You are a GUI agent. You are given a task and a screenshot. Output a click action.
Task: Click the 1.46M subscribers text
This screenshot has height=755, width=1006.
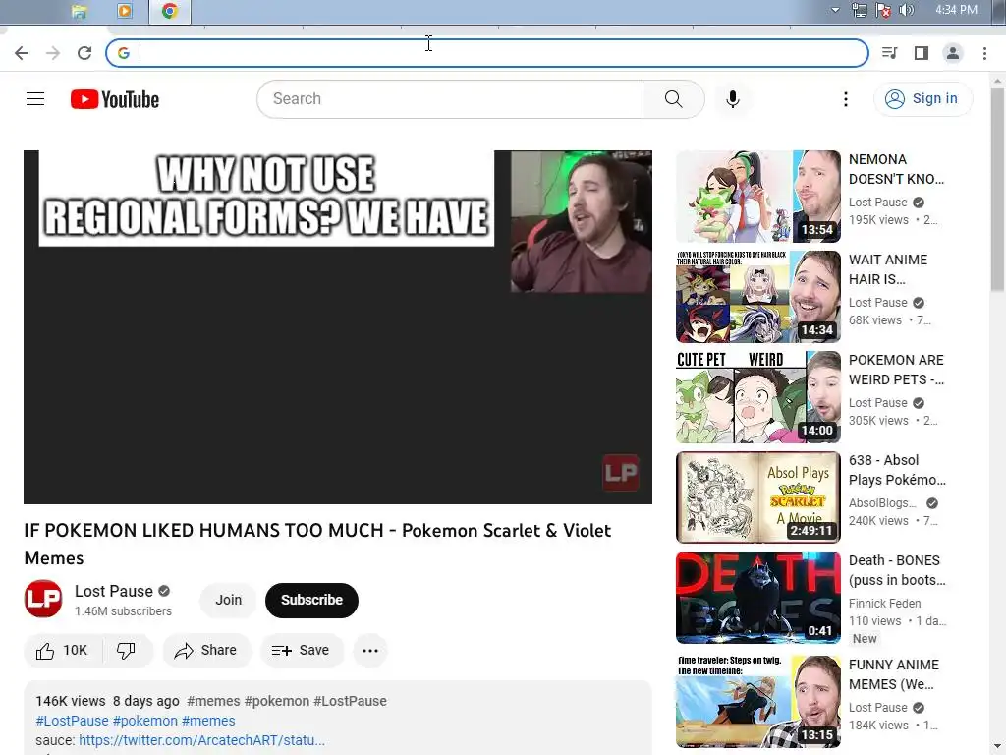point(123,611)
